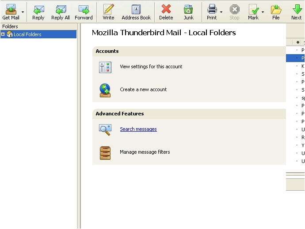Image resolution: width=305 pixels, height=229 pixels.
Task: Open View settings for this account
Action: [x=151, y=66]
